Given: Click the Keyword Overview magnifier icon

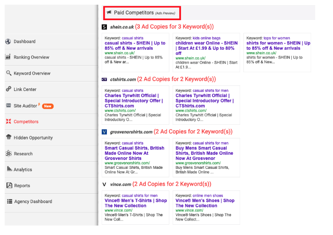Looking at the screenshot, I should 8,73.
